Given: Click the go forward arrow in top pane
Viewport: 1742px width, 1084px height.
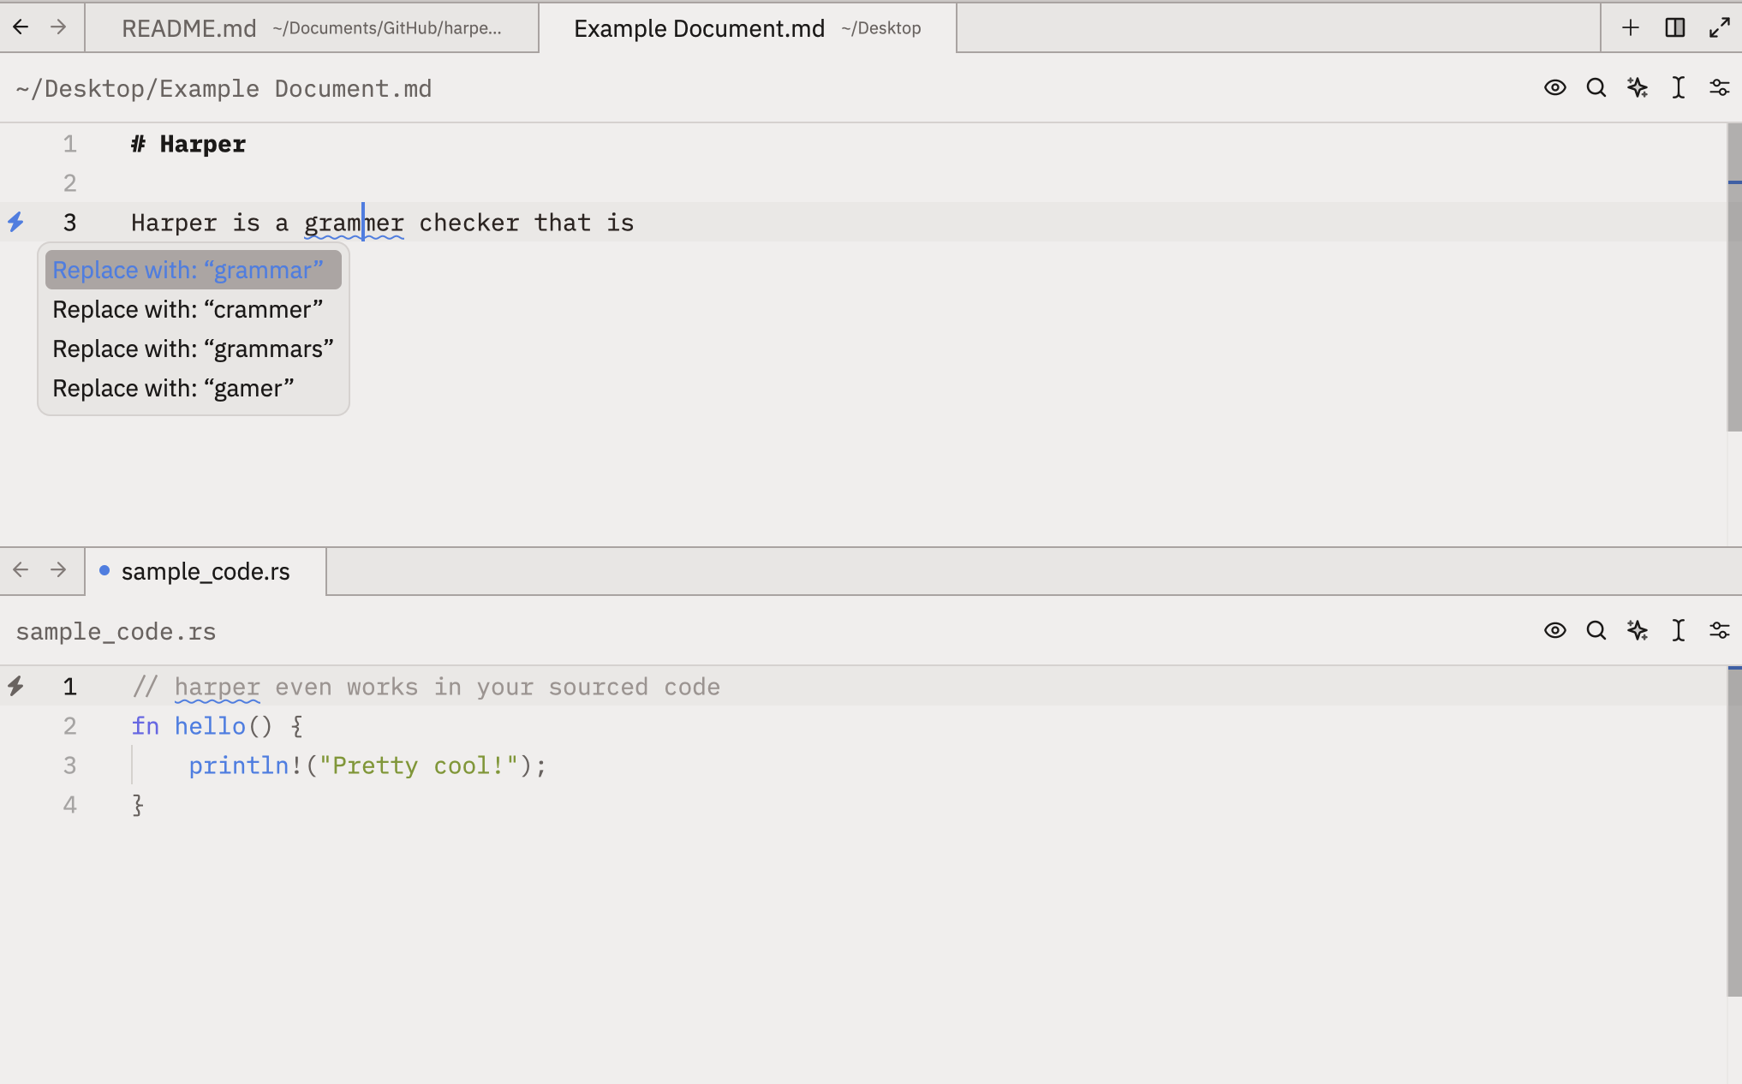Looking at the screenshot, I should click(x=58, y=27).
